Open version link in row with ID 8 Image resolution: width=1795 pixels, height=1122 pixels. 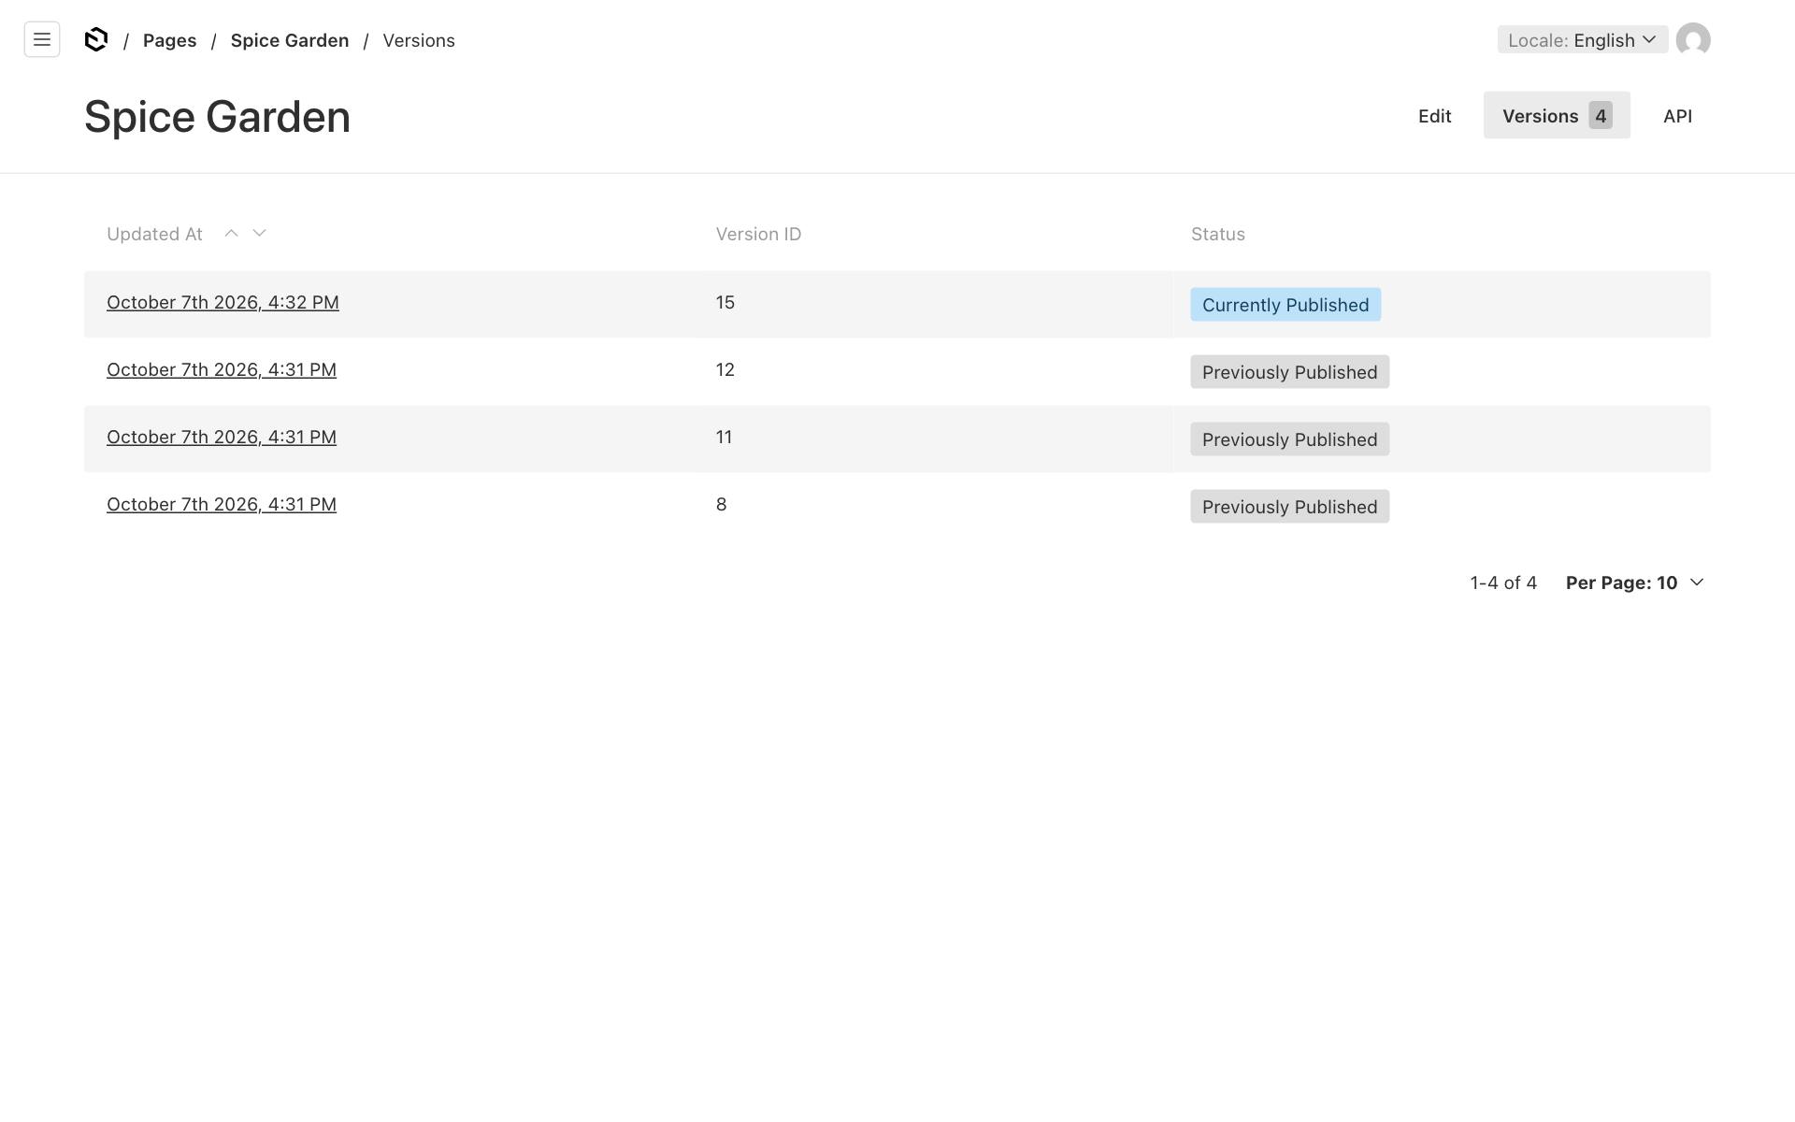click(x=222, y=504)
